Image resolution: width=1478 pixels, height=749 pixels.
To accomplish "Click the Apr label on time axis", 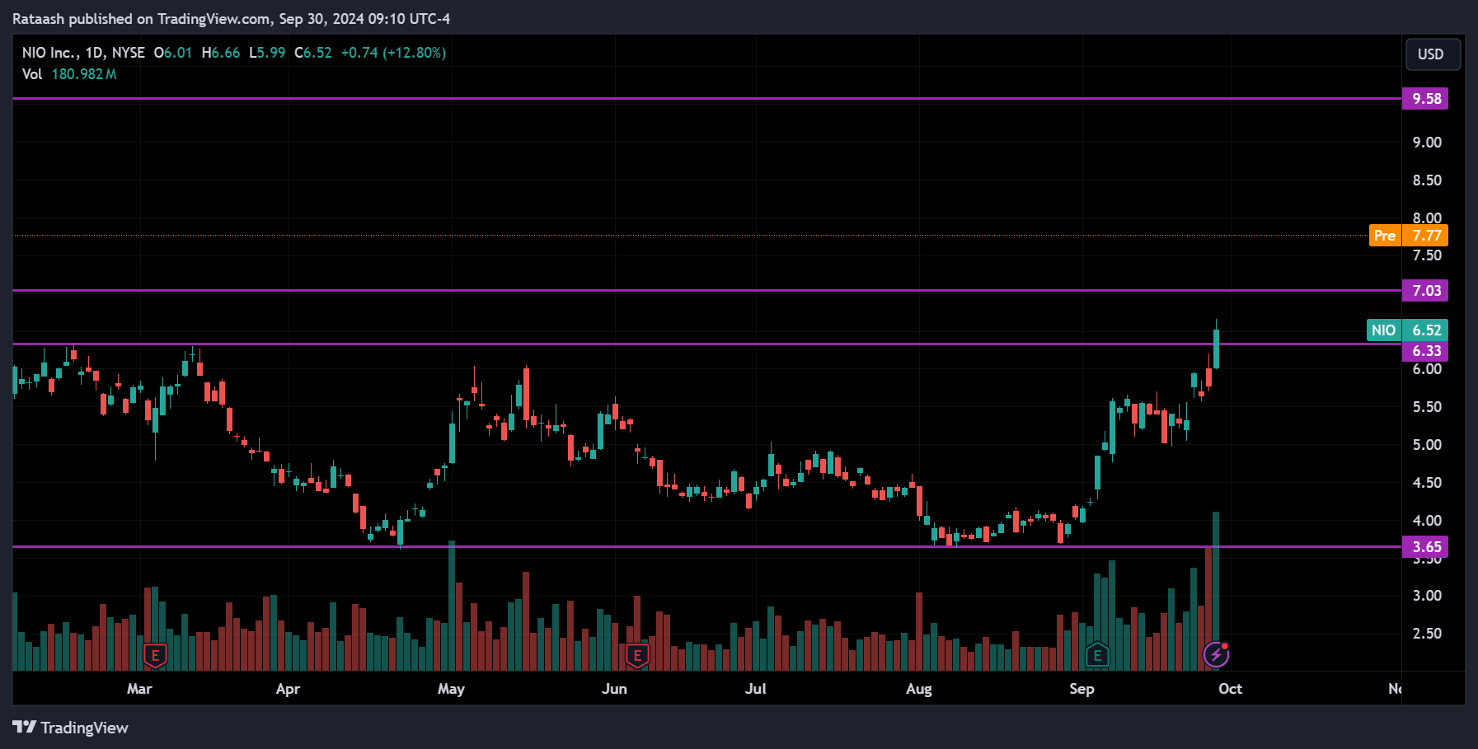I will (288, 689).
